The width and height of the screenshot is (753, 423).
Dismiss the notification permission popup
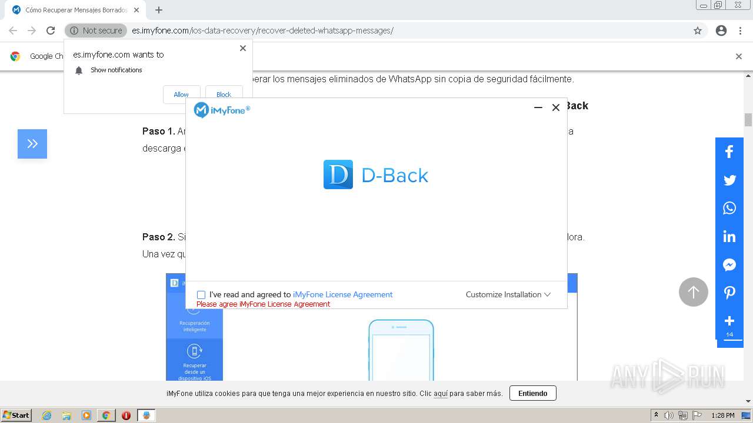[243, 48]
